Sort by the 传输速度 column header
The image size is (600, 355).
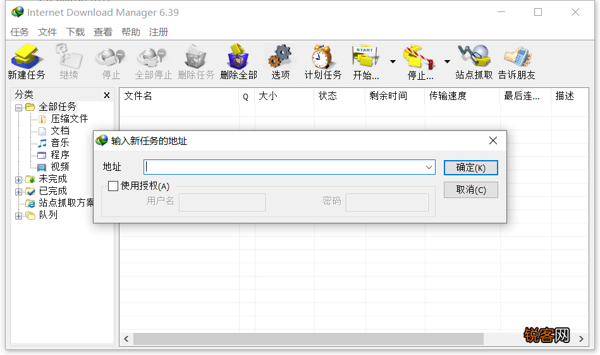coord(462,96)
